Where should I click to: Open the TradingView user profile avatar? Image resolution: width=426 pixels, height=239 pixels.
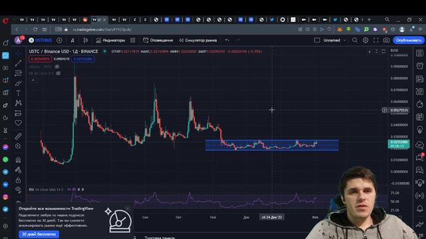point(19,40)
